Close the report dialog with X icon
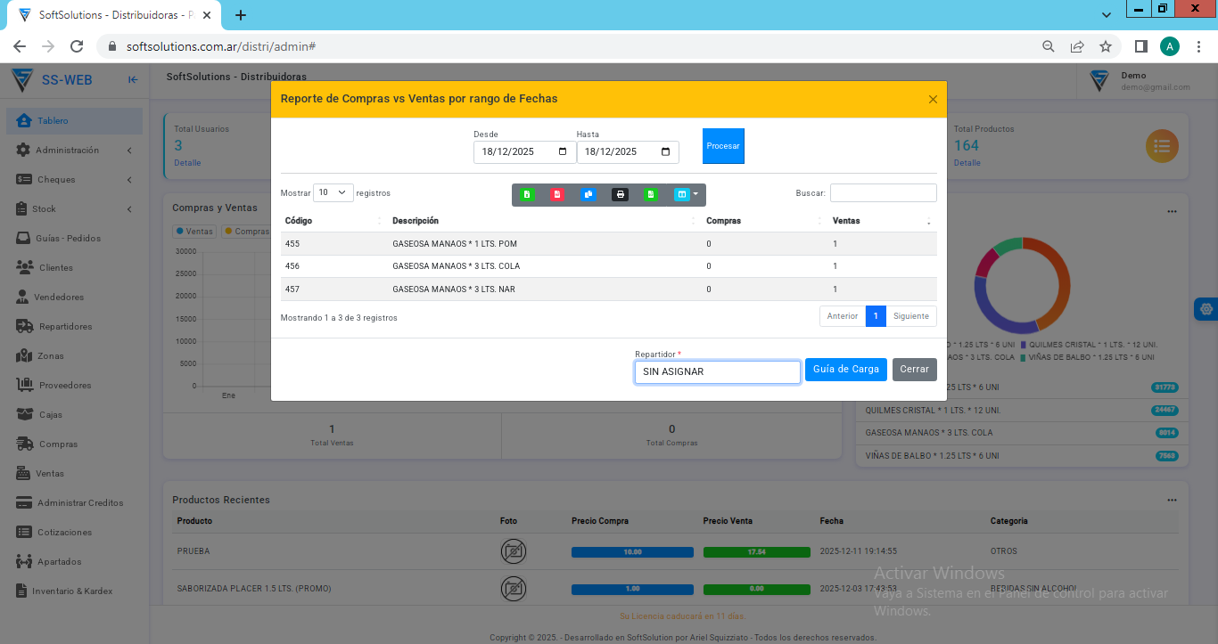 coord(933,100)
